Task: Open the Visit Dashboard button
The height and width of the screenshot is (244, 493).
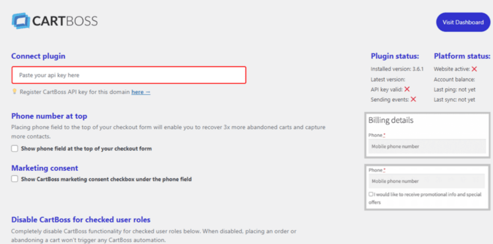Action: [x=462, y=22]
